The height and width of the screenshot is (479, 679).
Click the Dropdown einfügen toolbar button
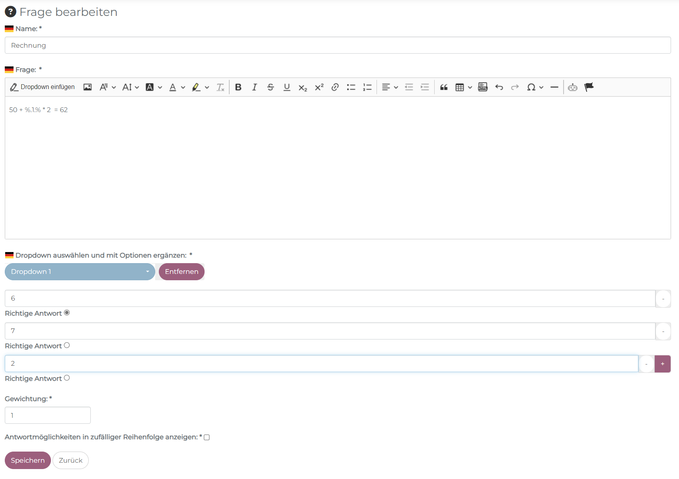[42, 87]
